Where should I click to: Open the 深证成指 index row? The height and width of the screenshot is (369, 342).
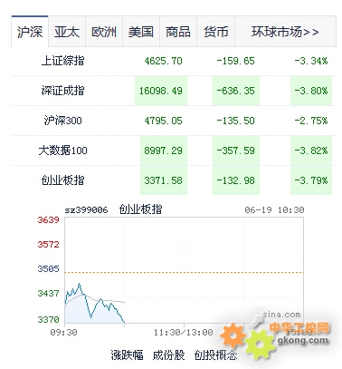[174, 91]
